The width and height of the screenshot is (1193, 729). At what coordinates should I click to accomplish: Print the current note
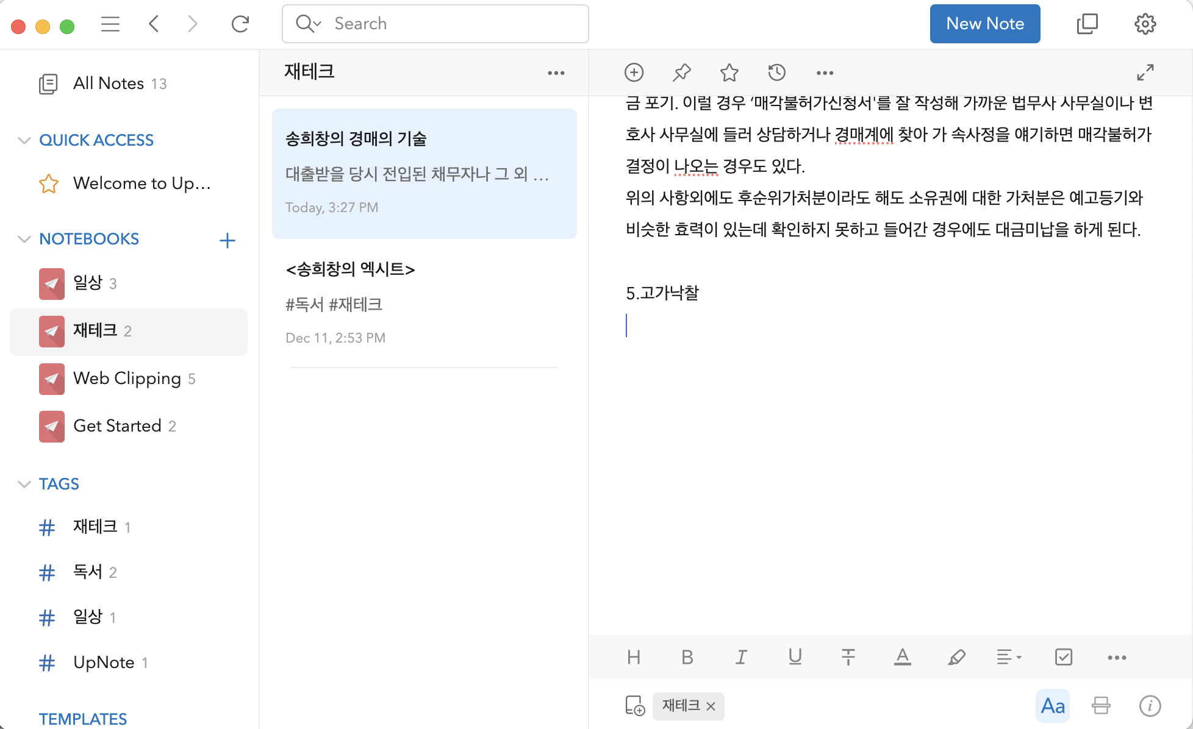pos(1101,706)
